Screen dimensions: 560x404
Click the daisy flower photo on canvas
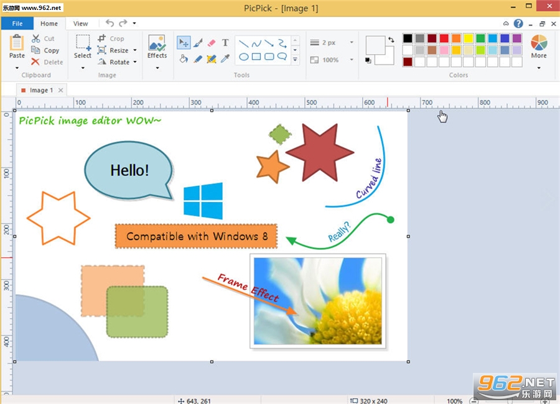click(317, 301)
